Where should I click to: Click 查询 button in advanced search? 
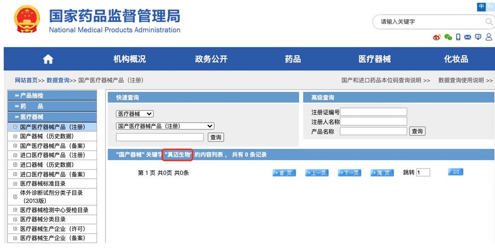[417, 131]
